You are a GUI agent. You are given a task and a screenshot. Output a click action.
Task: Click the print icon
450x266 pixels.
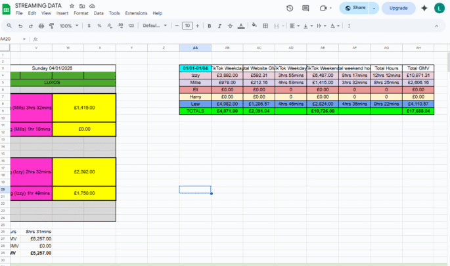click(x=41, y=26)
